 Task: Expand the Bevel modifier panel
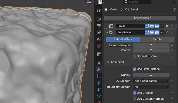(x=107, y=26)
